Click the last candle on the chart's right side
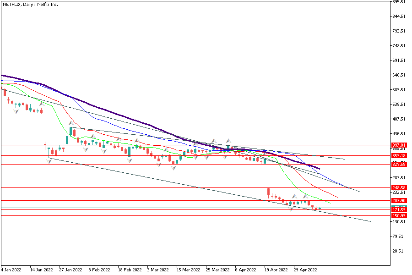 click(320, 208)
